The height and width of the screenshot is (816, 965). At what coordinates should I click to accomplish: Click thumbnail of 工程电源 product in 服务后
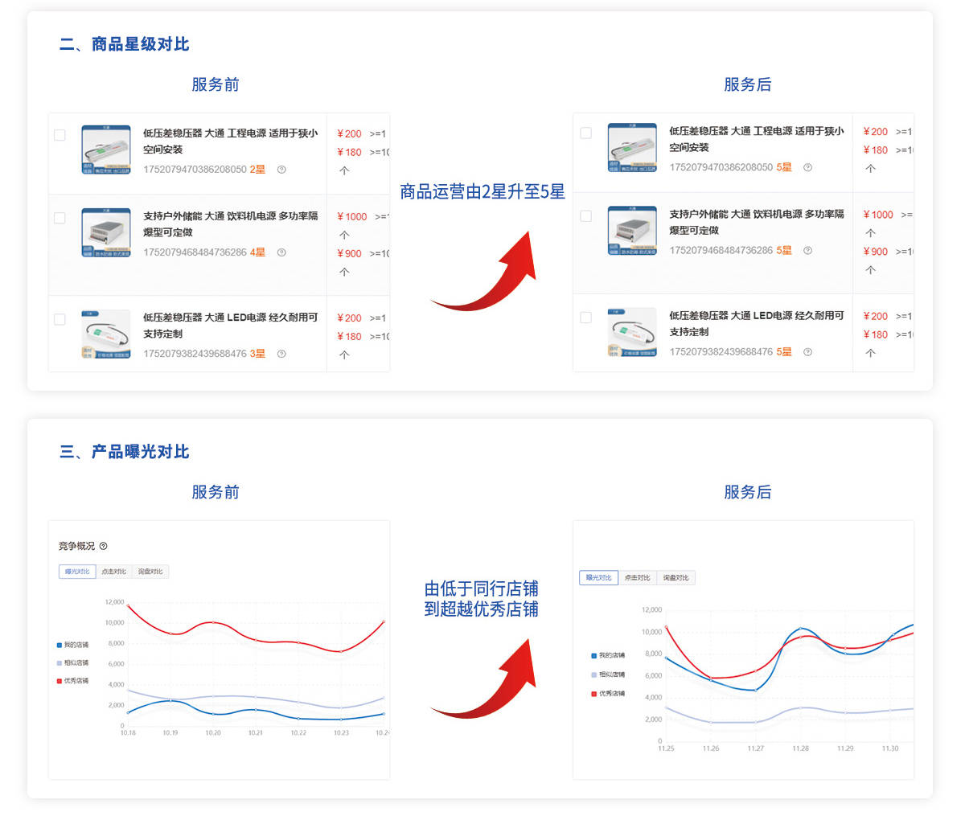pyautogui.click(x=632, y=148)
